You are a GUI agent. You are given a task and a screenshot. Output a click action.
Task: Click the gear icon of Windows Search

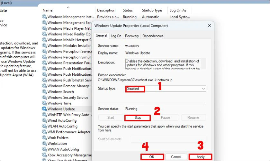(44, 91)
